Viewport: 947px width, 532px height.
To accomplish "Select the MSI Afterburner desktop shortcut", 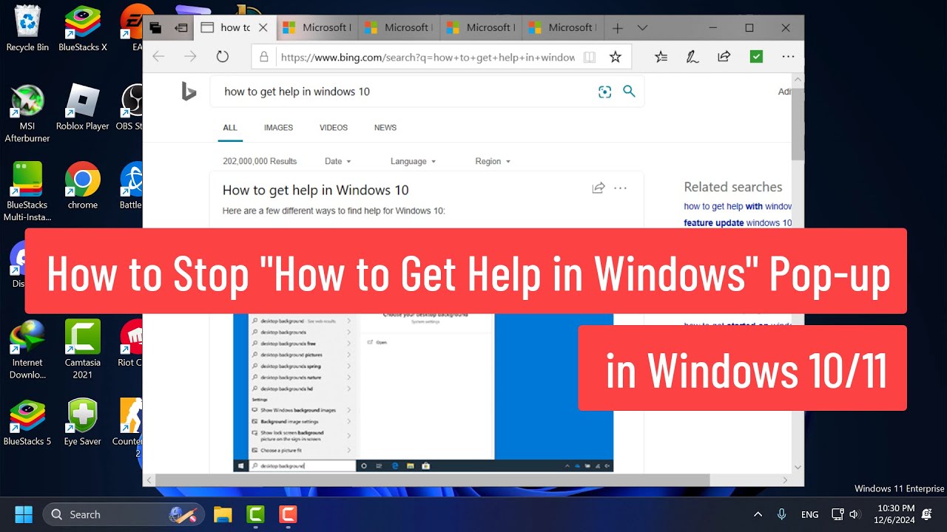I will 27,114.
